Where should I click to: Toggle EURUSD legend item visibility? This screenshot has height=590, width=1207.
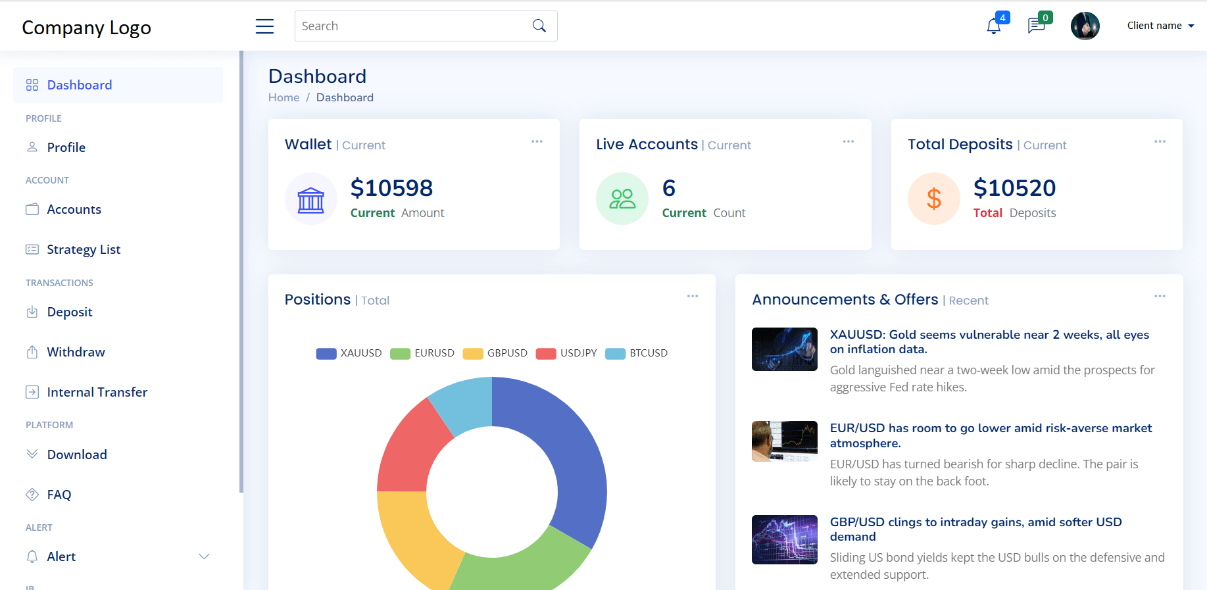423,353
